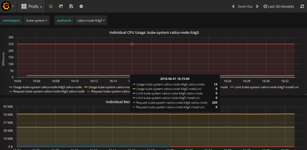Open the Pods dashboard picker dropdown

[x=32, y=7]
